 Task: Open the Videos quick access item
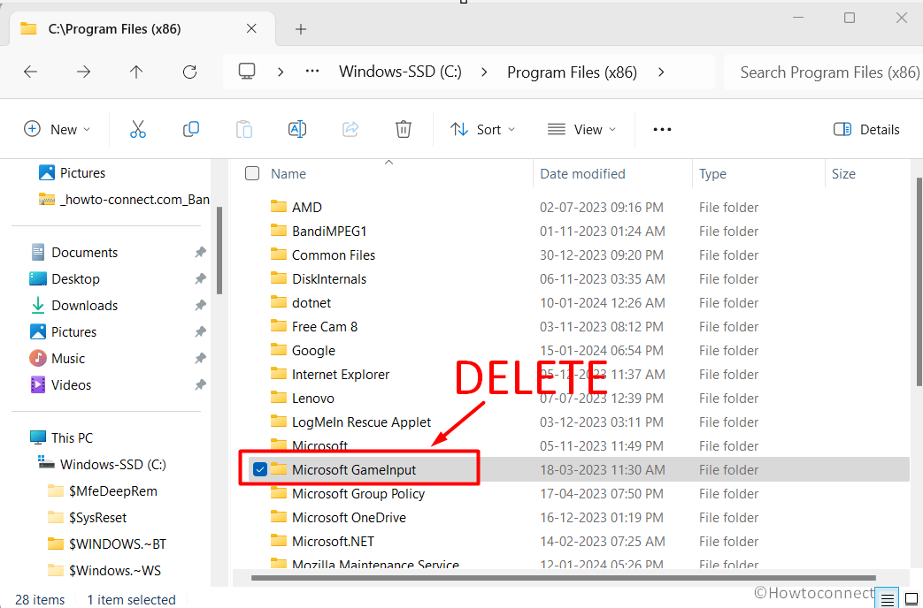pyautogui.click(x=71, y=385)
